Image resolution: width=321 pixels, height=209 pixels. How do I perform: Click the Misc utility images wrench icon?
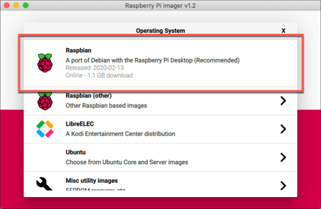(x=44, y=184)
